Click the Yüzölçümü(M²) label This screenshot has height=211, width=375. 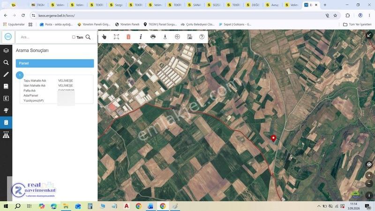coord(33,100)
